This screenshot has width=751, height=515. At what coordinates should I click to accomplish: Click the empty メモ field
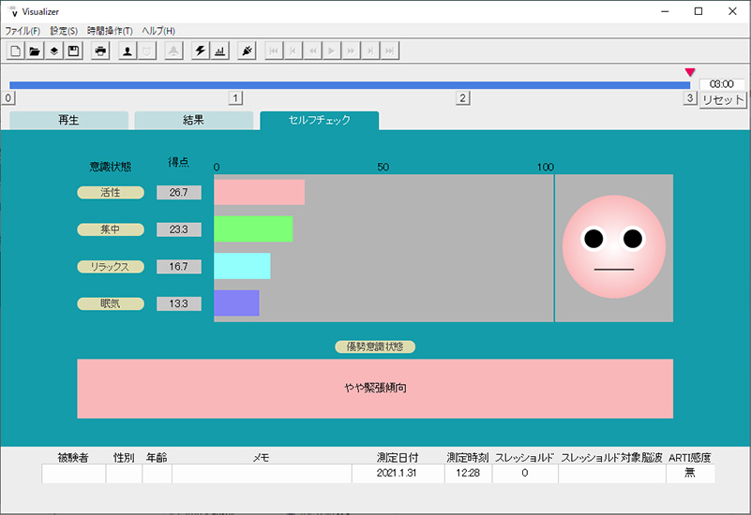tap(262, 474)
